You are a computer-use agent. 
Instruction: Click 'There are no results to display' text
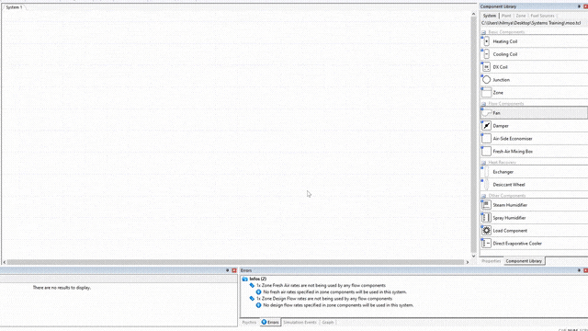[62, 288]
